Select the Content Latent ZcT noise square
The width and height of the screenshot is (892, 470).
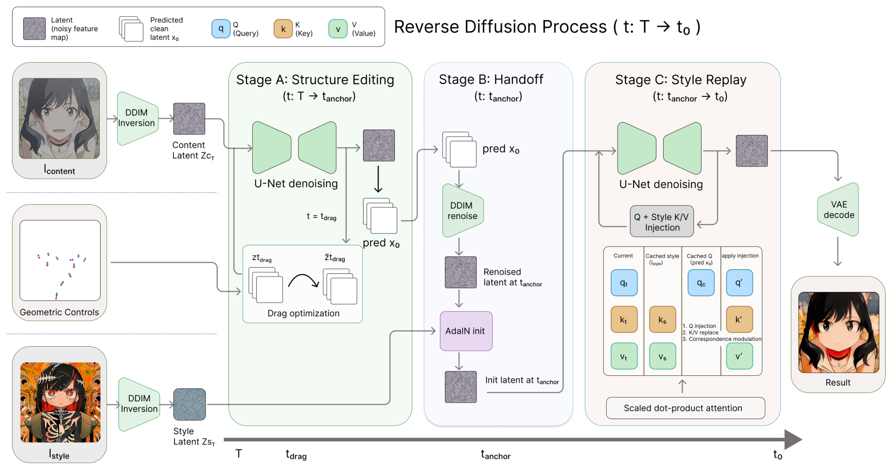(x=189, y=119)
